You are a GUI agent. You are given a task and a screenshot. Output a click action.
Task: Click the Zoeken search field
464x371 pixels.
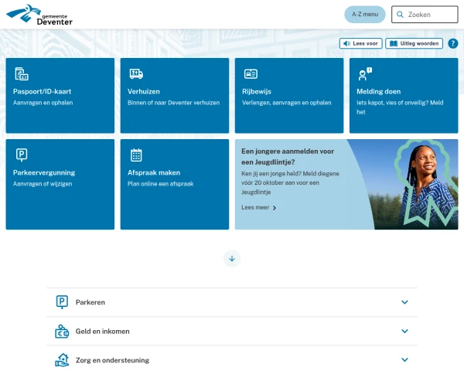click(425, 14)
